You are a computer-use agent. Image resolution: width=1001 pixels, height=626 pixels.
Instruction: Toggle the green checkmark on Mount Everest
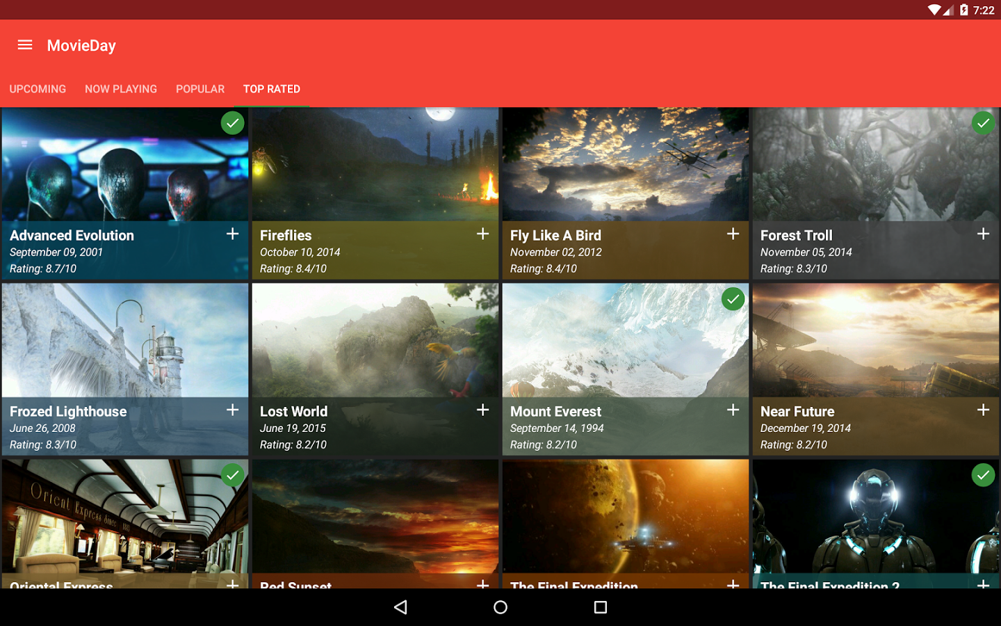click(x=733, y=299)
